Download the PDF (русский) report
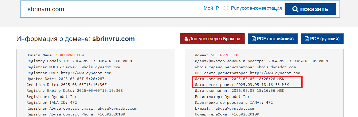 (322, 39)
